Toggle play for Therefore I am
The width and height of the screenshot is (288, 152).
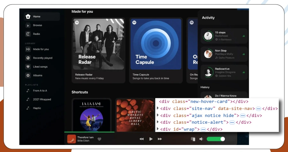click(151, 139)
